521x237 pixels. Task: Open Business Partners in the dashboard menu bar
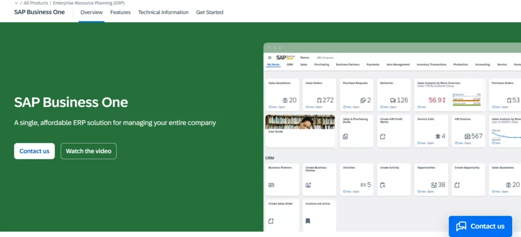coord(348,65)
